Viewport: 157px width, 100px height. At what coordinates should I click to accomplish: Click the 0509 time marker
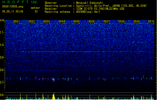[137, 21]
